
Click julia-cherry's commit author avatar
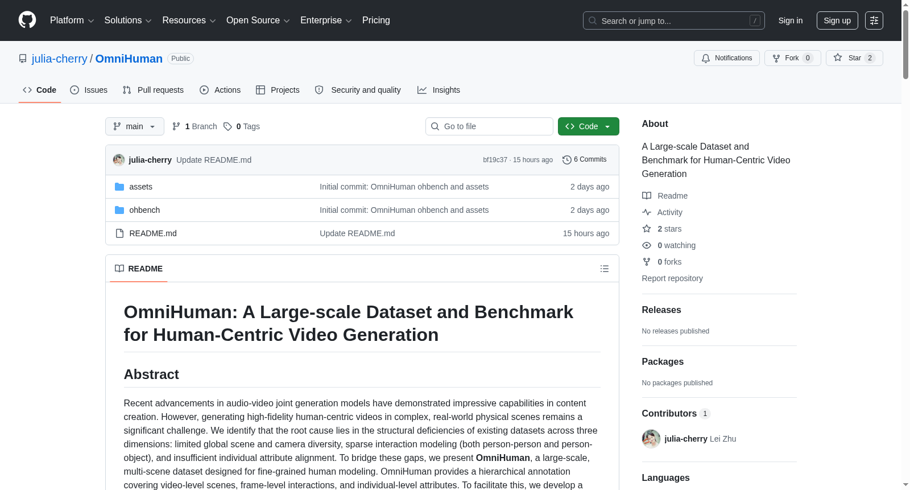119,160
